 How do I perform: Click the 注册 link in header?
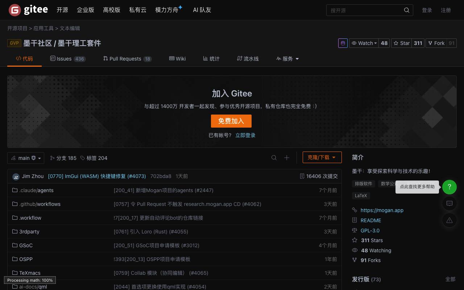tap(446, 10)
